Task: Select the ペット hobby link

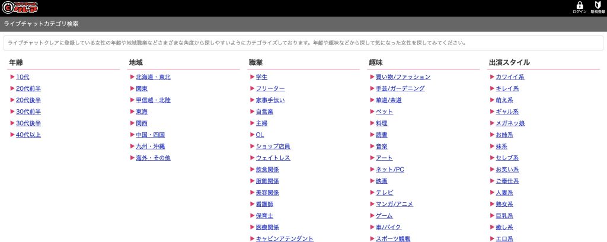Action: click(x=384, y=112)
